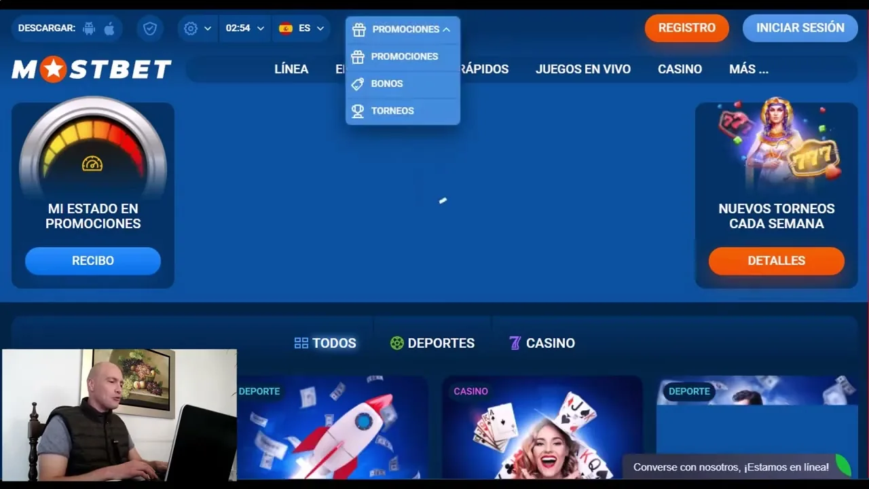
Task: Go to LÍNEA in navigation
Action: tap(291, 69)
